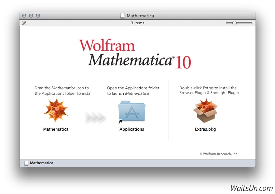Click the Wolfram Research, Inc. copyright text
Screen dimensions: 275x194
pos(219,154)
